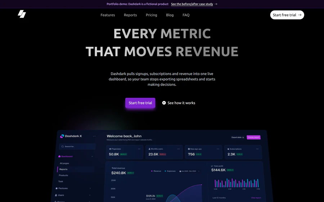Click the play icon beside See how it works

[x=164, y=103]
